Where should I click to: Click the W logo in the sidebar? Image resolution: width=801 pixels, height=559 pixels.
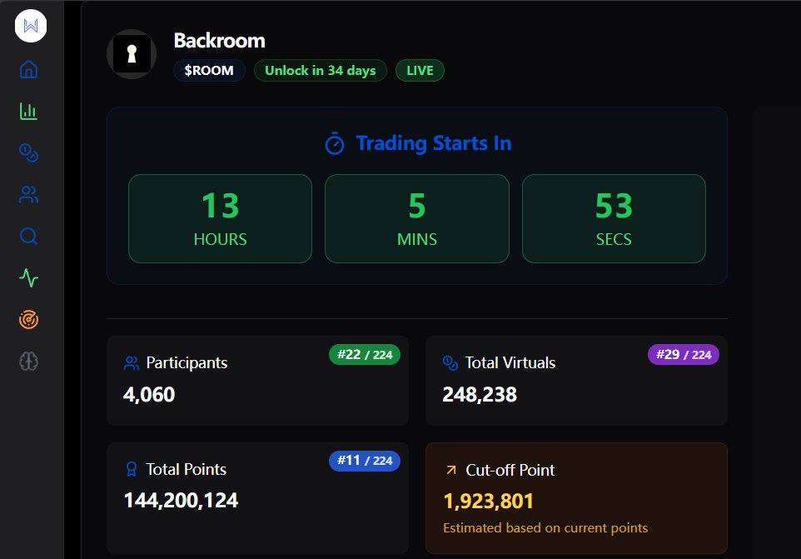click(x=31, y=26)
